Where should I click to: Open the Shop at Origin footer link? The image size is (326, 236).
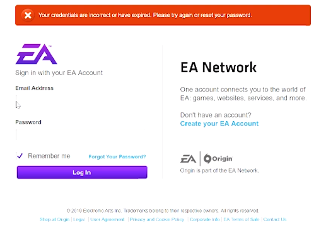click(x=54, y=220)
